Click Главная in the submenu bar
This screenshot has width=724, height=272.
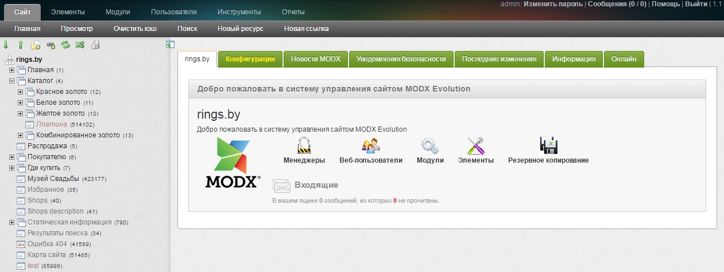click(28, 29)
